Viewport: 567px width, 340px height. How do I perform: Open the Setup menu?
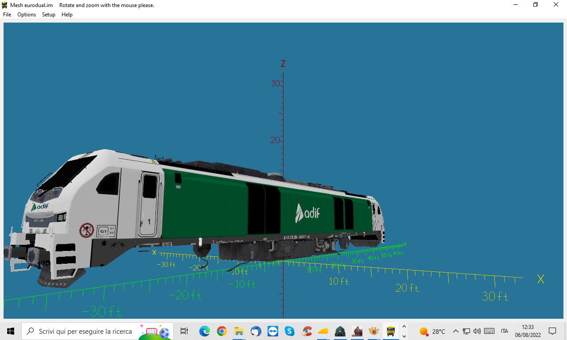pos(49,15)
